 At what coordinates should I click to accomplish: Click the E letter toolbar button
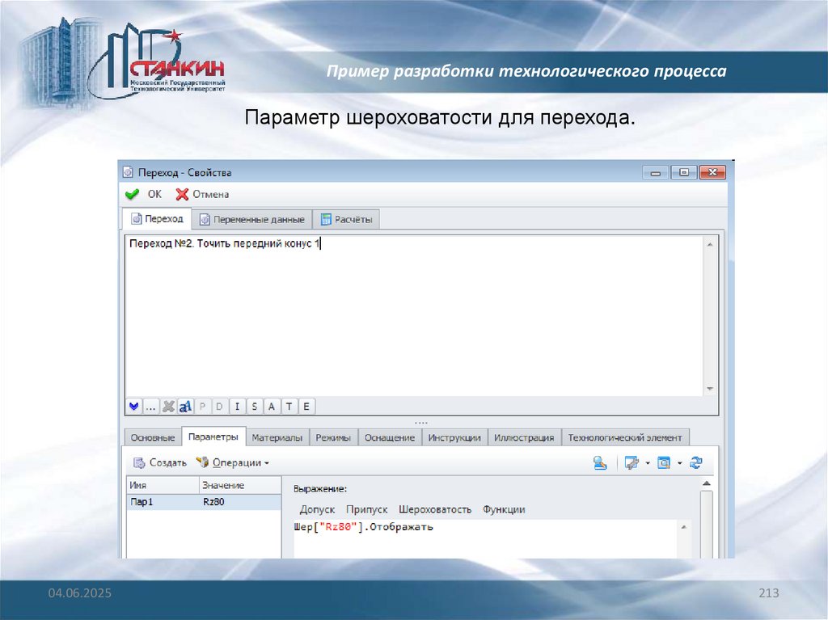pyautogui.click(x=306, y=406)
